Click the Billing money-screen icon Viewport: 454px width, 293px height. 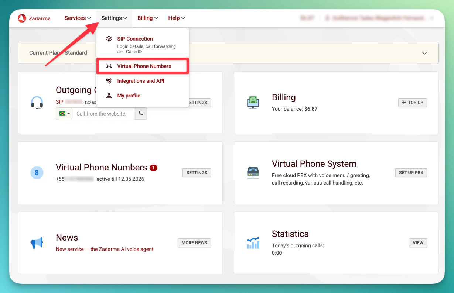[253, 102]
